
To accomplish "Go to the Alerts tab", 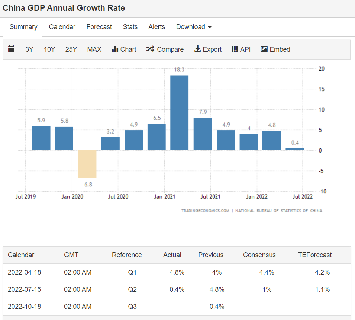I will coord(156,27).
